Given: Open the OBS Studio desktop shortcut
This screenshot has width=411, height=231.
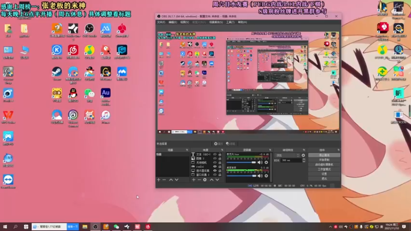Looking at the screenshot, I should tap(89, 30).
